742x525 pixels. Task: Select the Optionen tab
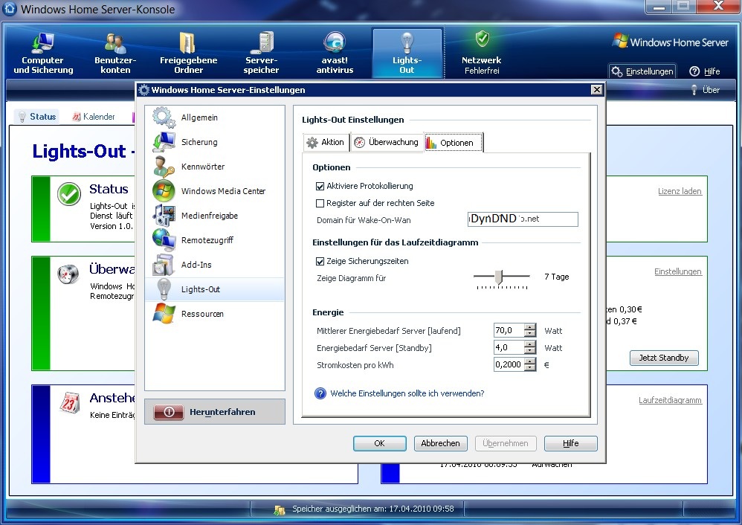pyautogui.click(x=454, y=143)
